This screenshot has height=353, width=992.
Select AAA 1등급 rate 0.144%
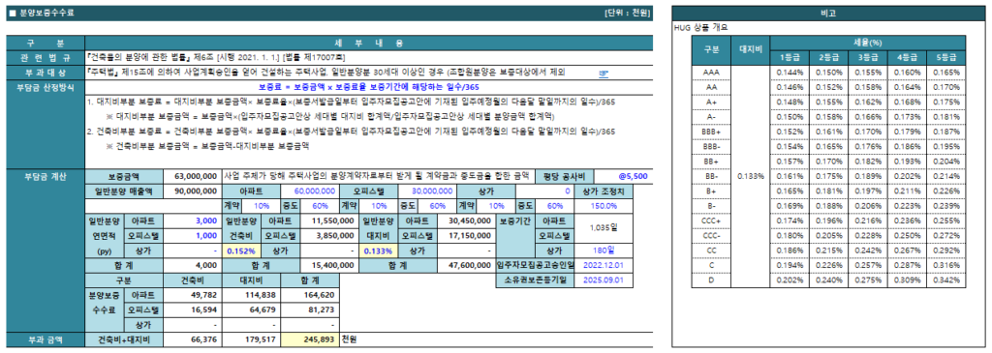point(789,72)
